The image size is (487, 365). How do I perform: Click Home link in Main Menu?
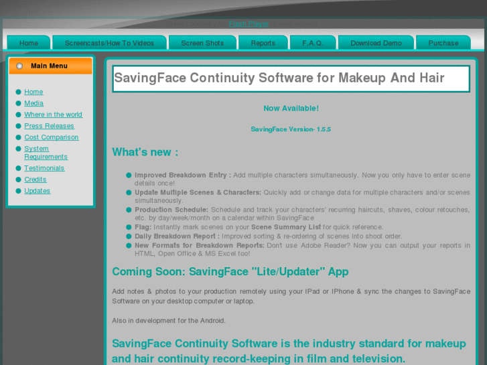point(33,92)
